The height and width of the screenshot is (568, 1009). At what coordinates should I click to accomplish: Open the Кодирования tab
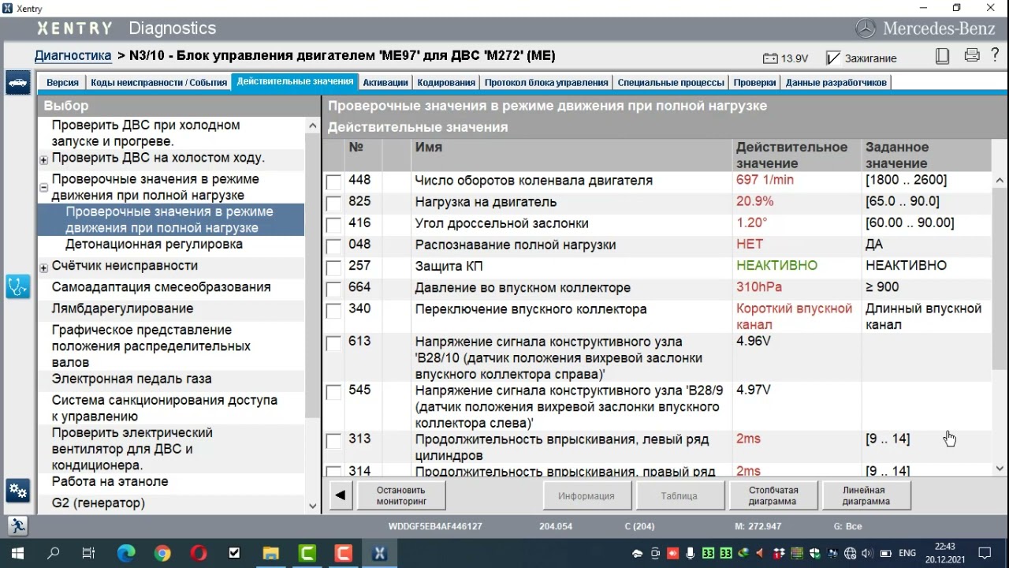[x=446, y=83]
